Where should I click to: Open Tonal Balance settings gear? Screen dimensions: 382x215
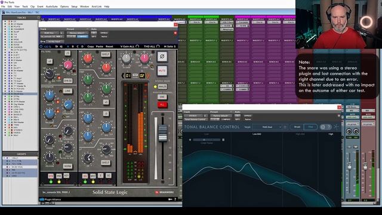pyautogui.click(x=323, y=127)
